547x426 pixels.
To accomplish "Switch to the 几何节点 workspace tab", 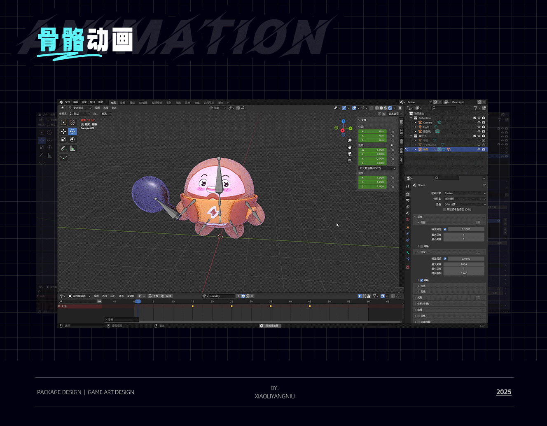I will (209, 103).
